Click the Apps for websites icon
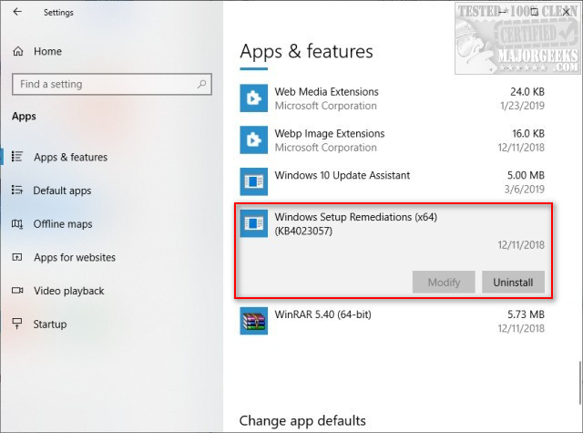 click(x=17, y=257)
